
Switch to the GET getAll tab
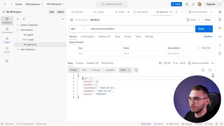(x=120, y=12)
